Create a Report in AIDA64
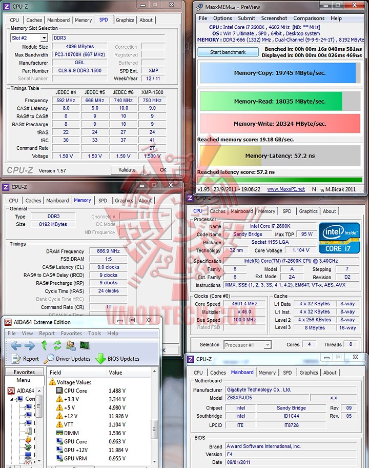This screenshot has height=468, width=369. click(25, 359)
